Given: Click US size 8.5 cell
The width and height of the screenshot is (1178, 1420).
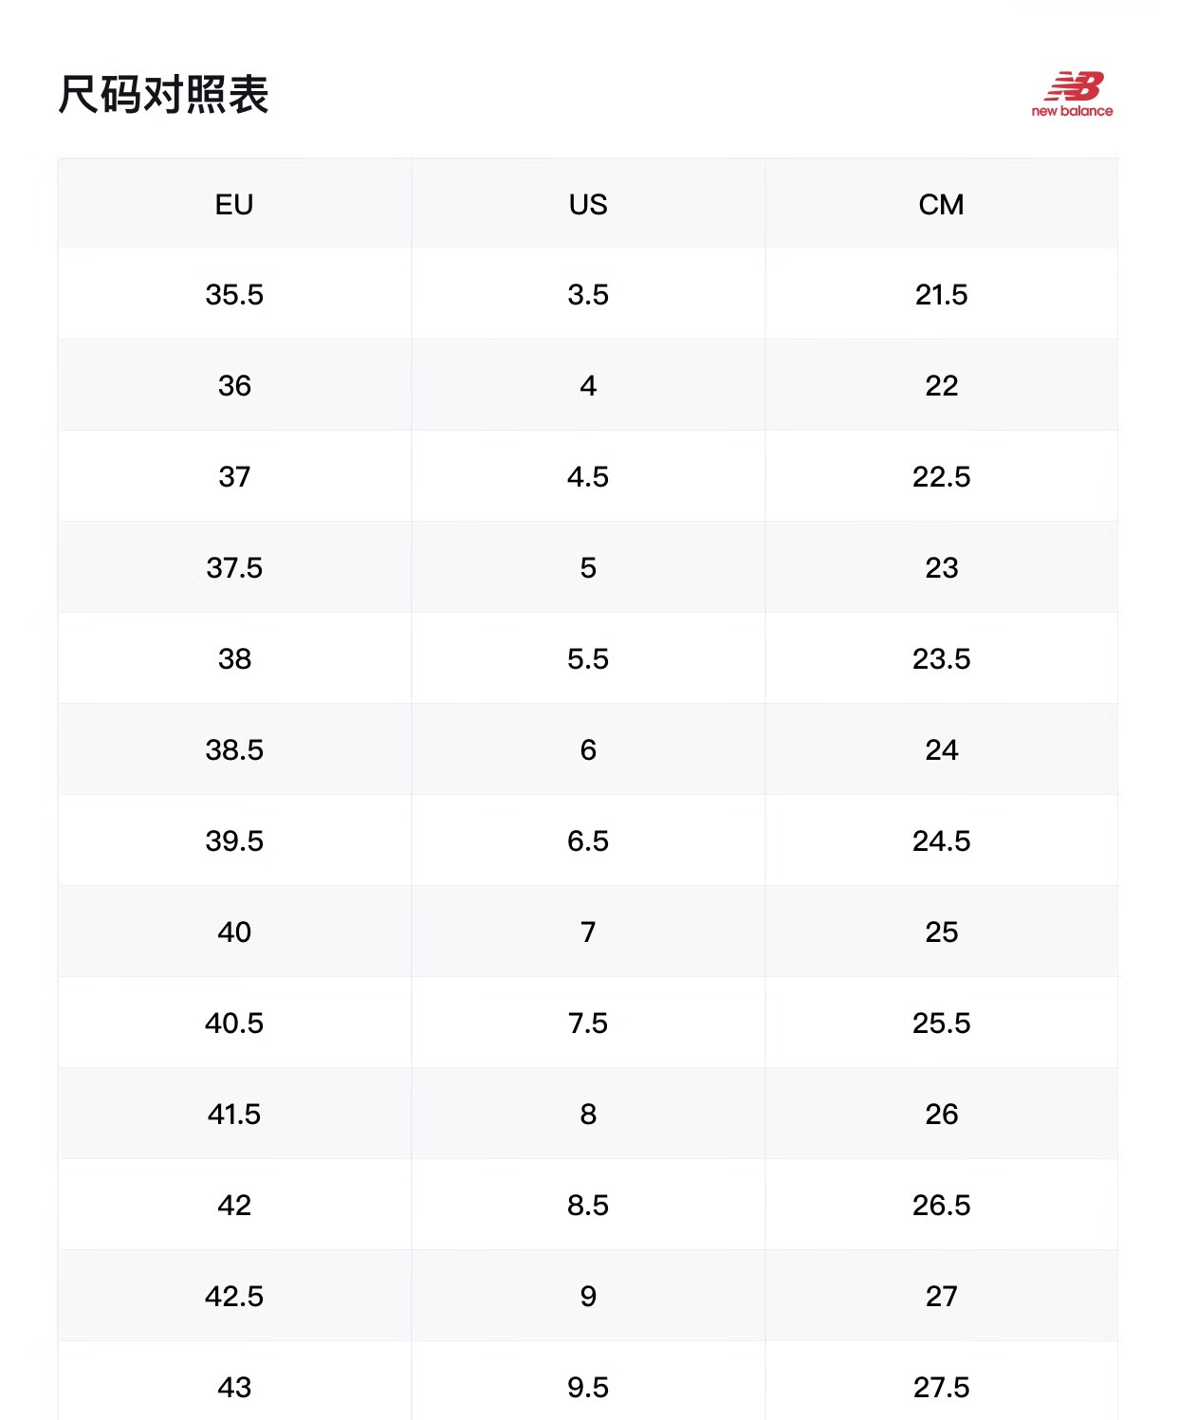Looking at the screenshot, I should tap(588, 1205).
